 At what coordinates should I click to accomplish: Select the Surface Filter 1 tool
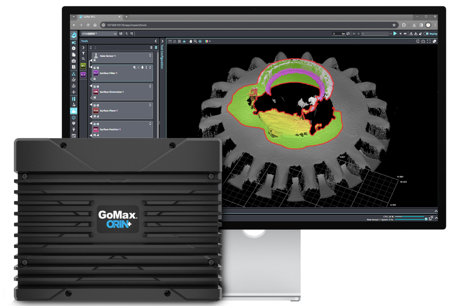[122, 73]
